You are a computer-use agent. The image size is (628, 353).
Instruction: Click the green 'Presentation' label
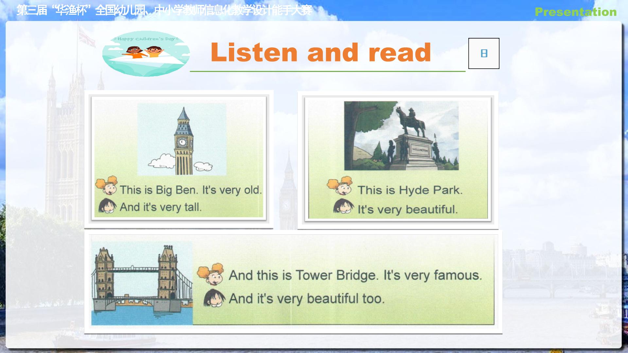(x=576, y=12)
